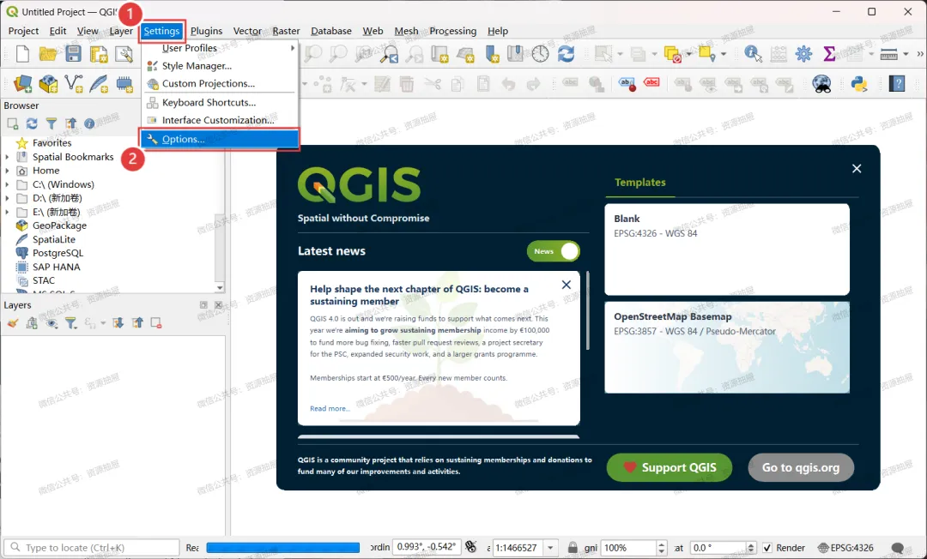Click the Deselect Features icon
Image resolution: width=927 pixels, height=559 pixels.
click(x=673, y=54)
